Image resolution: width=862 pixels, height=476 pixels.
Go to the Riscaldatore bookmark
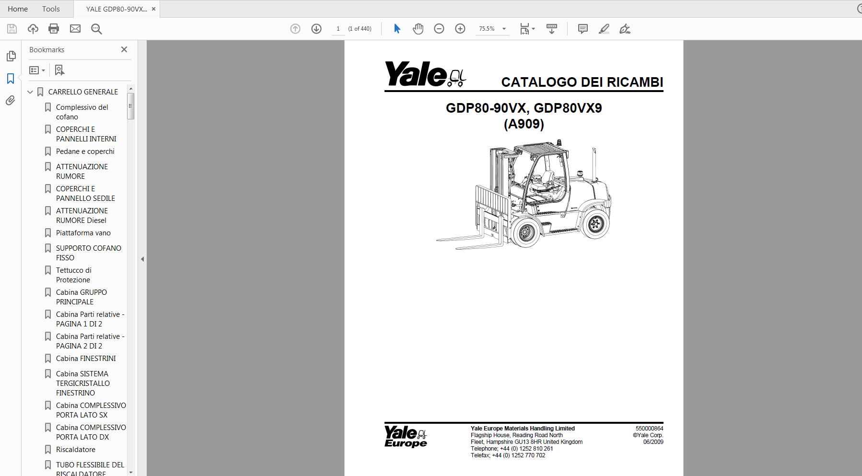pyautogui.click(x=76, y=449)
